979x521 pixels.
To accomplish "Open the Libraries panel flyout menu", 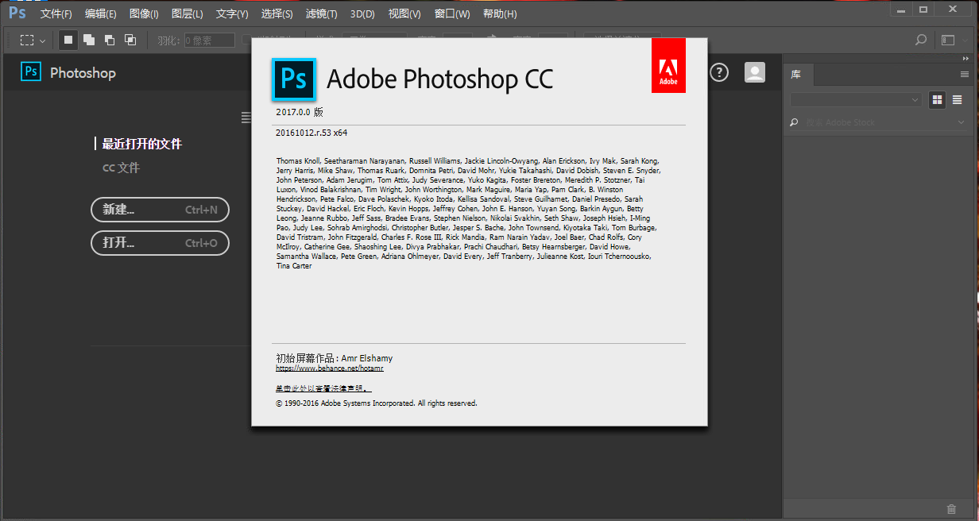I will click(x=965, y=74).
